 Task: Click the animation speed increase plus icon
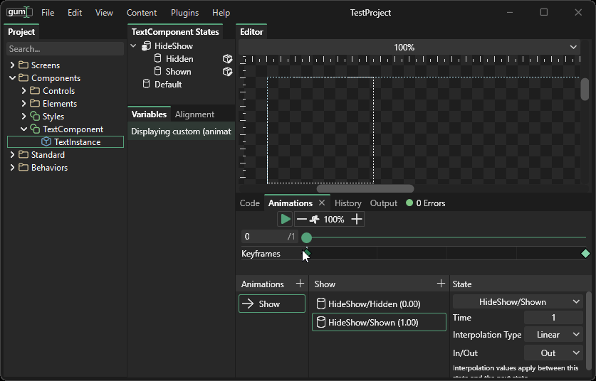tap(357, 219)
